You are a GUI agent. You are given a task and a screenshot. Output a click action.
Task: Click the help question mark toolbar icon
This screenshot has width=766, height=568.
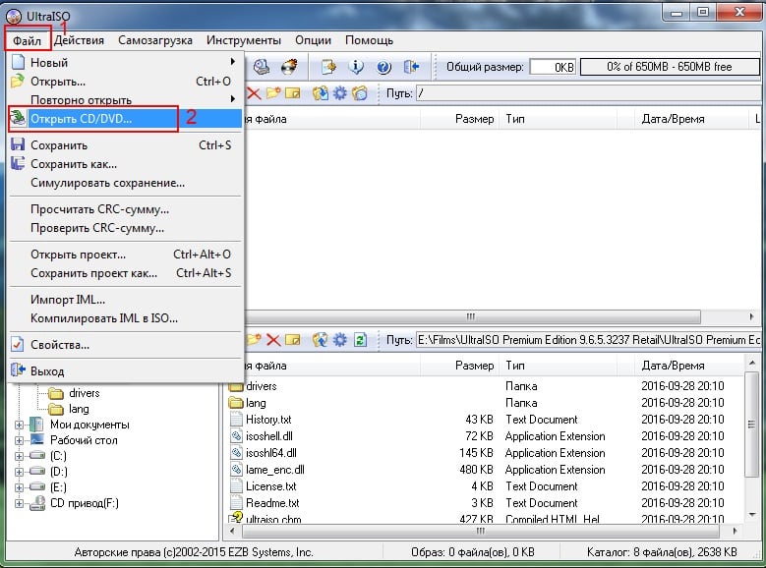point(383,67)
